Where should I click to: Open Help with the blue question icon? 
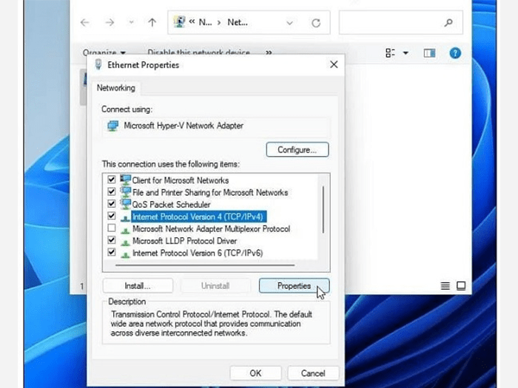455,52
